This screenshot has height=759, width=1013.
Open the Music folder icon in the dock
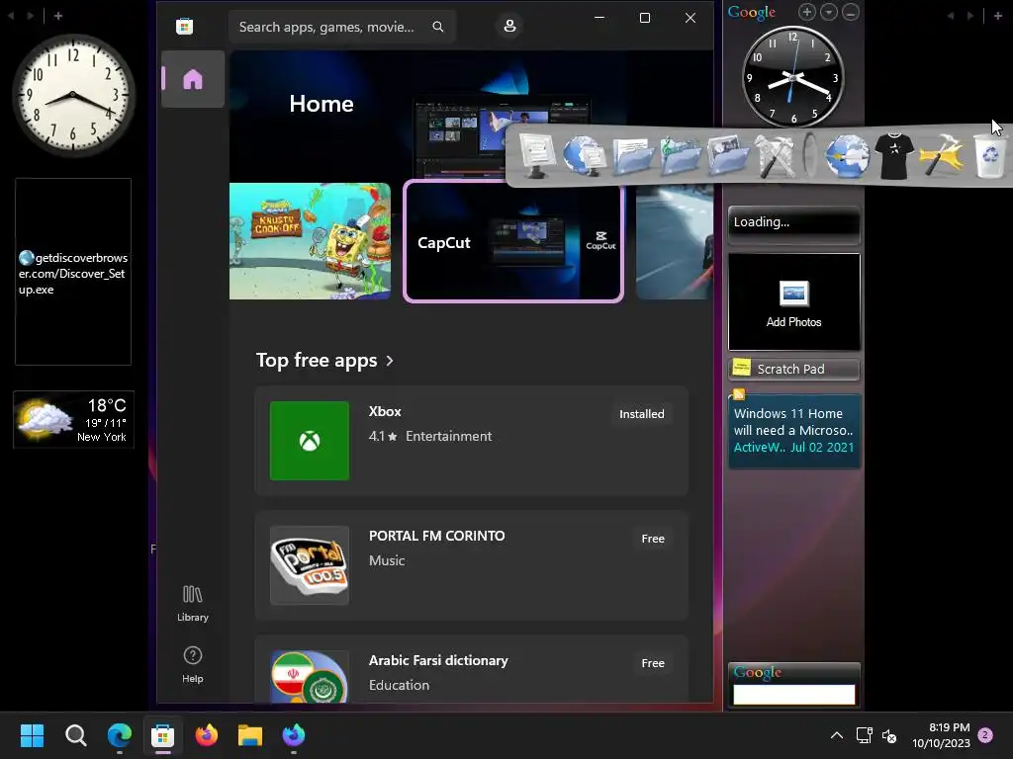pos(681,156)
